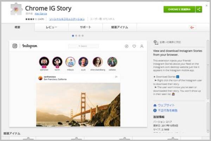
Task: Open djkhaled's story avatar
Action: coord(44,62)
